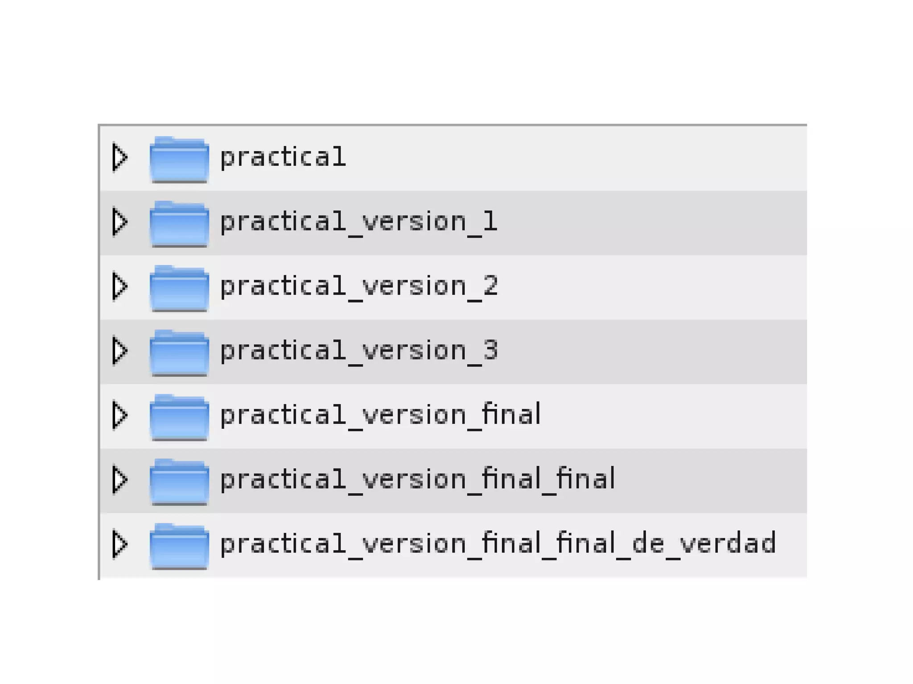Expand the practical_version_final folder
This screenshot has height=684, width=913.
tap(119, 415)
